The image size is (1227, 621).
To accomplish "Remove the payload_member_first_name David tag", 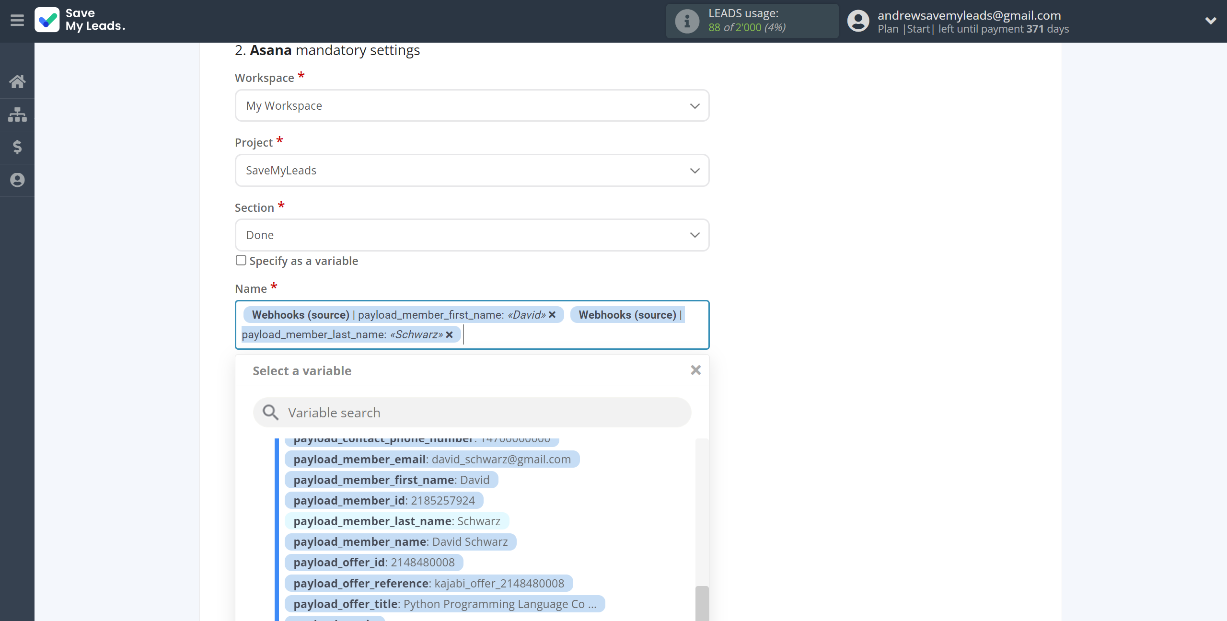I will pyautogui.click(x=552, y=315).
